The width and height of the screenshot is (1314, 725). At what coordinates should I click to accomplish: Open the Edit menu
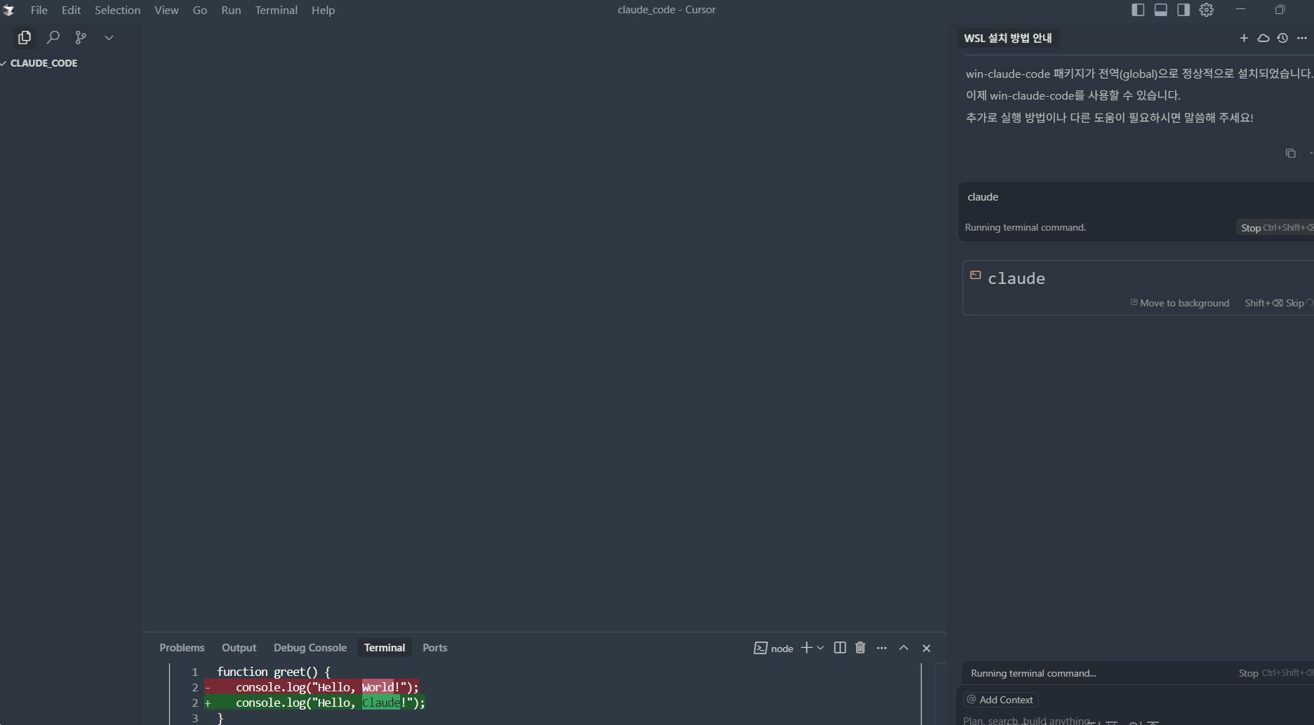(x=71, y=10)
